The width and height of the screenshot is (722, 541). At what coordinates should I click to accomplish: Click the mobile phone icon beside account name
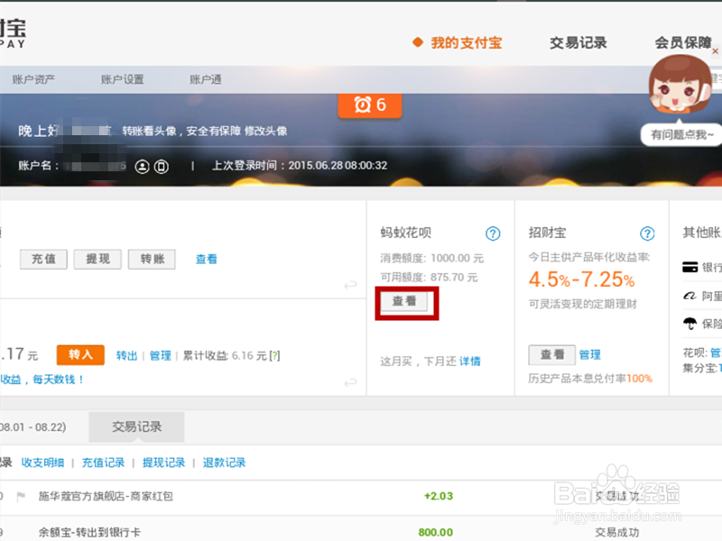click(x=162, y=166)
